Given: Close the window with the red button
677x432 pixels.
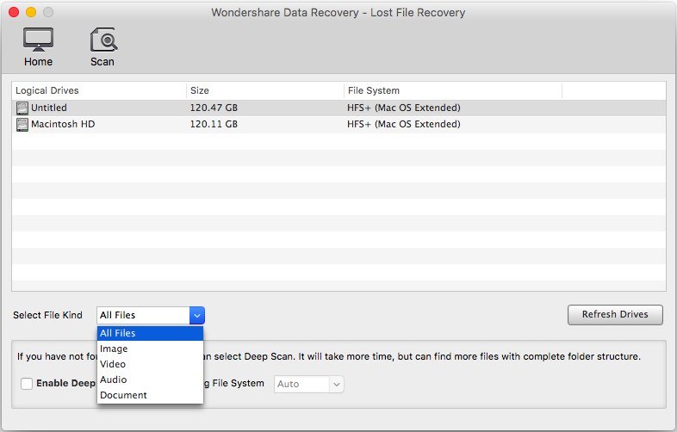Looking at the screenshot, I should (x=14, y=13).
